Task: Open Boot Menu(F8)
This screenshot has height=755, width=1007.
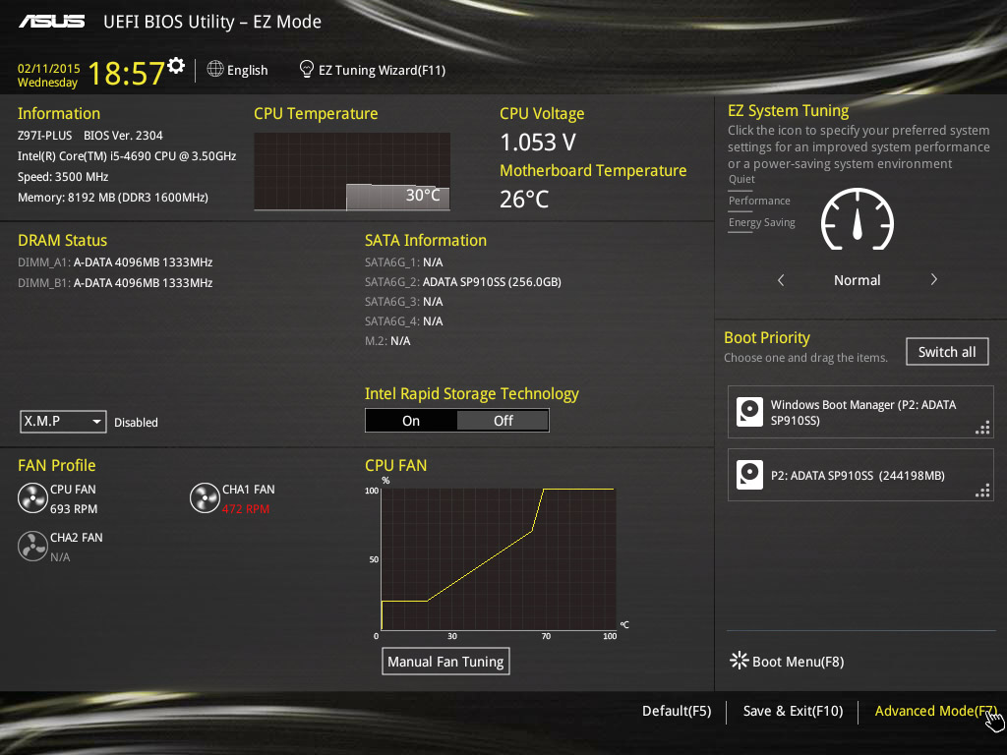Action: click(x=798, y=662)
